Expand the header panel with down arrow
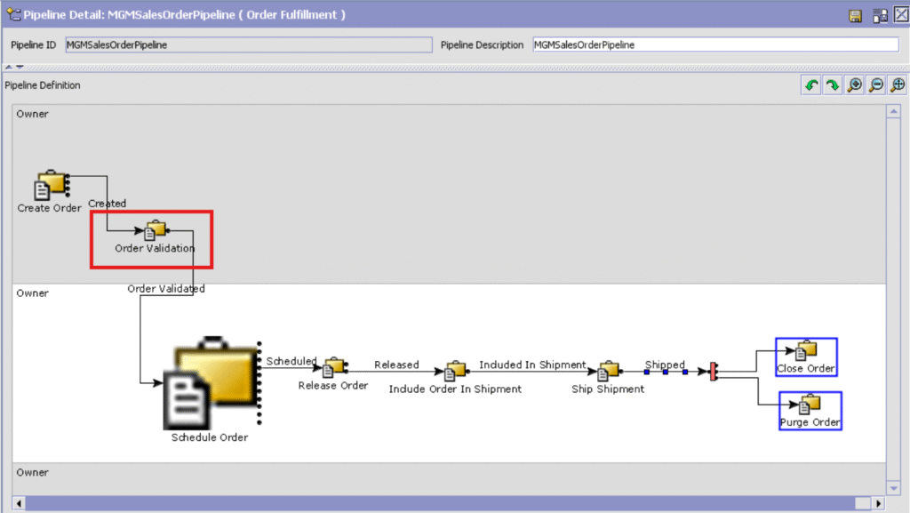 click(x=18, y=66)
